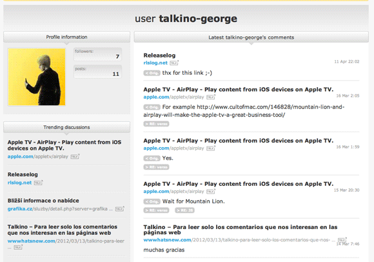Open Apple TV AirPlay title dated 16 Mar 2:05
Screen dimensions: 374x262
pos(239,90)
